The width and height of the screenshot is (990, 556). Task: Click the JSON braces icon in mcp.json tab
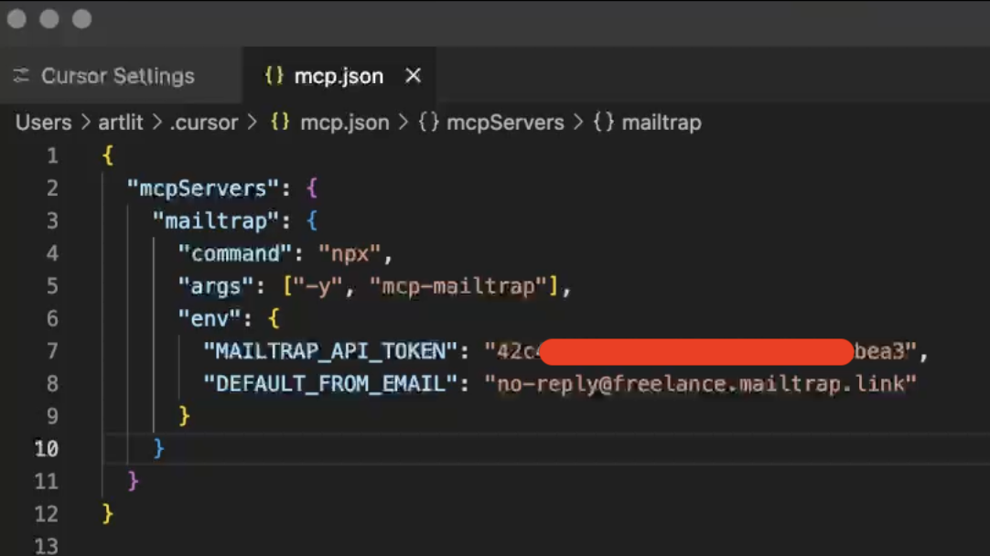(274, 76)
